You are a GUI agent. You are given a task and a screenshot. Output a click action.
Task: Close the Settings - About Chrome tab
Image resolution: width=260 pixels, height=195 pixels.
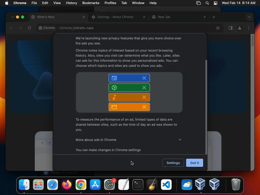point(144,17)
